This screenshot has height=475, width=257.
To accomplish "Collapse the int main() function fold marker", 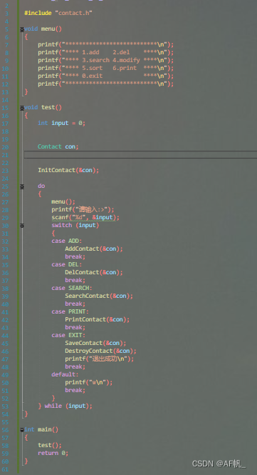I will coord(22,429).
